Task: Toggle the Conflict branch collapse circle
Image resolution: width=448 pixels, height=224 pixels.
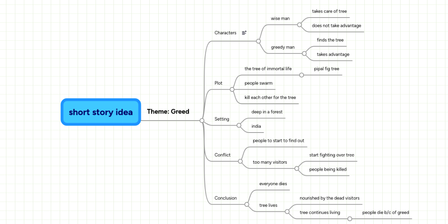Action: pyautogui.click(x=240, y=162)
